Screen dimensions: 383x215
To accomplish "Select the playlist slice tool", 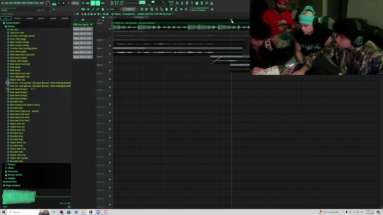I will tap(98, 14).
